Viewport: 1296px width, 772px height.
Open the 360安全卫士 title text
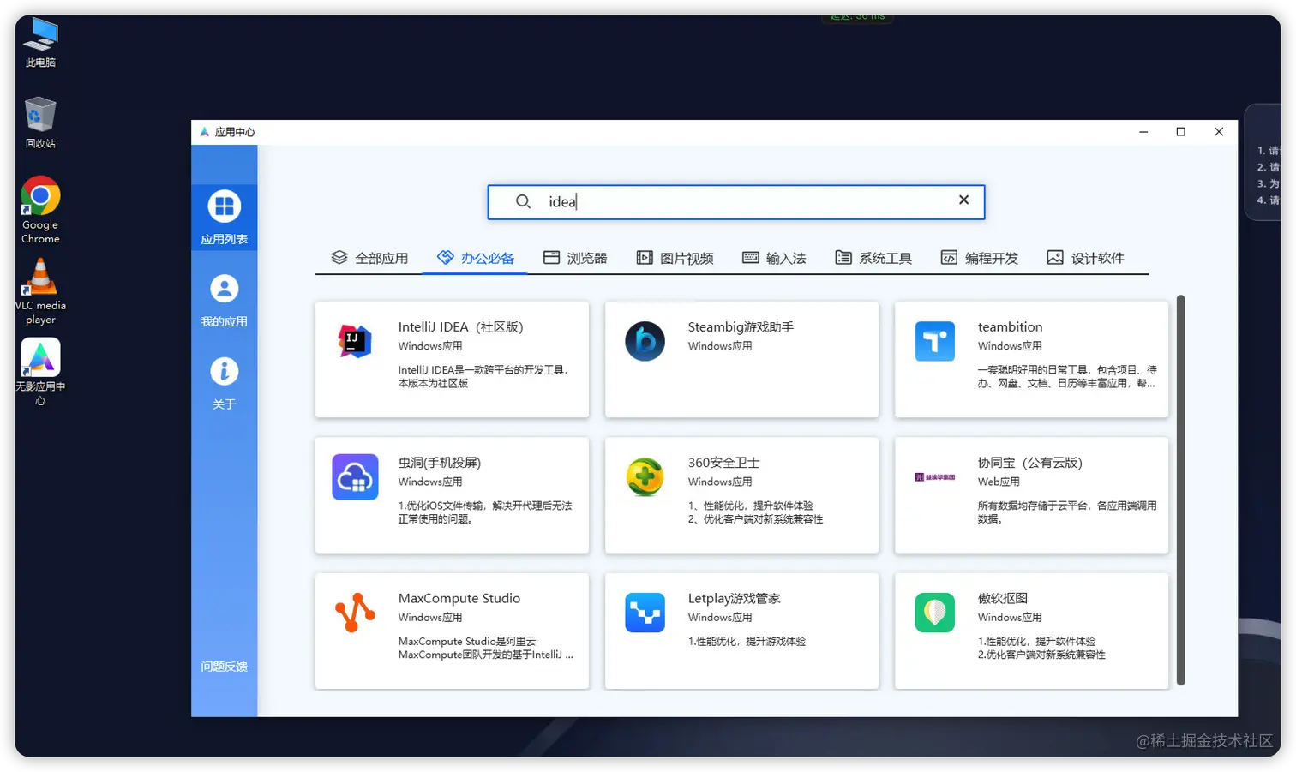(x=723, y=462)
